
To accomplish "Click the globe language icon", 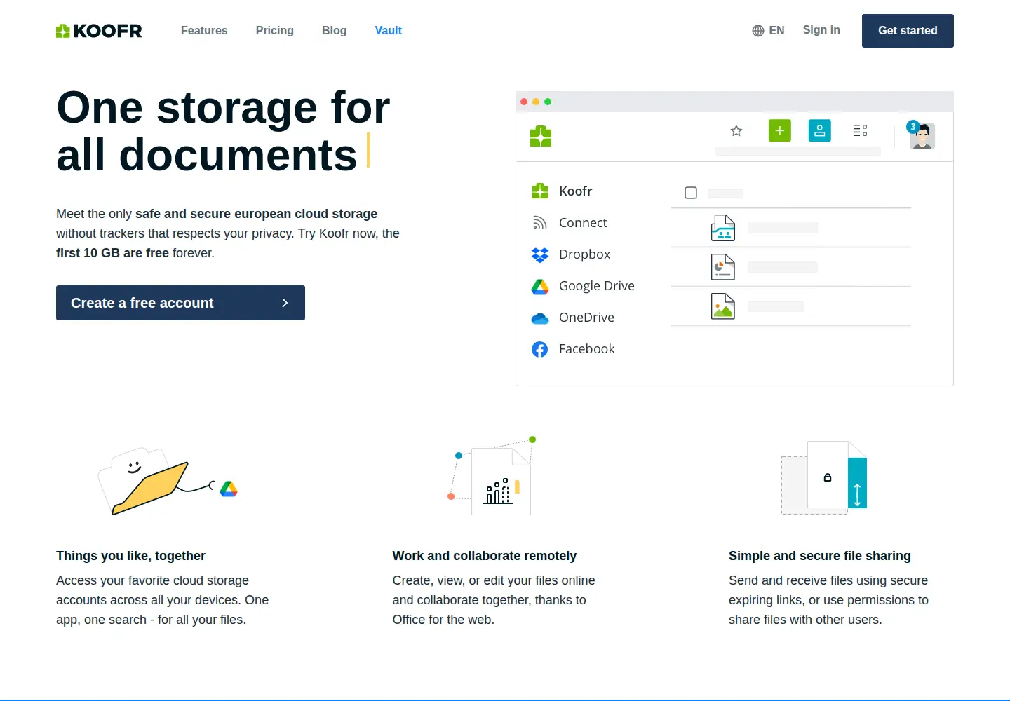I will pyautogui.click(x=758, y=31).
